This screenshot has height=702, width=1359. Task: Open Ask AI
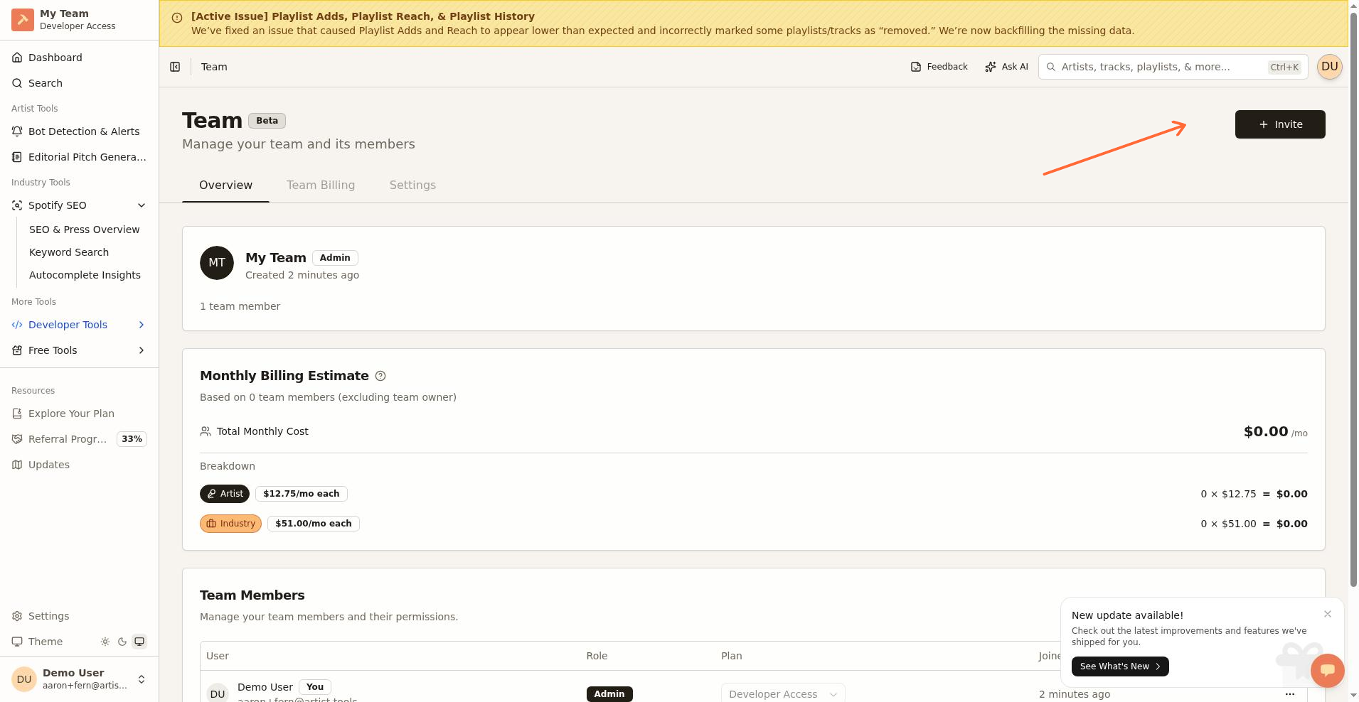pos(1006,67)
